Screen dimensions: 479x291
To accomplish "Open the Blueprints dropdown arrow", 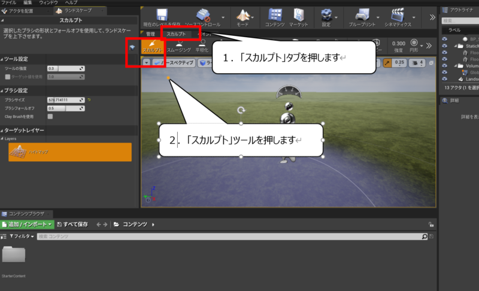I will coord(378,17).
